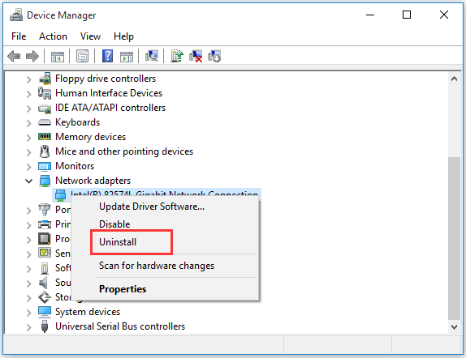Select Universal Serial Bus controllers label
Viewport: 466px width, 358px height.
[x=120, y=326]
